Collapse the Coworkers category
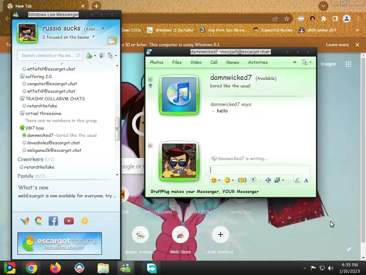This screenshot has height=275, width=366. [30, 159]
